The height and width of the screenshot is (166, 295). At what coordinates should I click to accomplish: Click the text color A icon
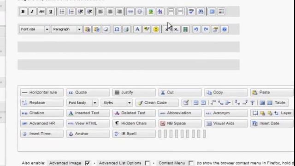137,29
